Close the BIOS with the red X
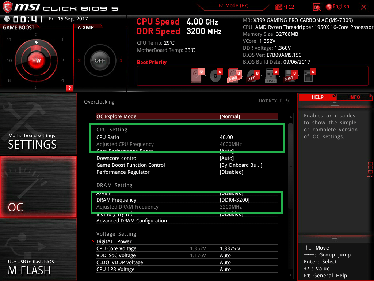The height and width of the screenshot is (281, 374). tap(363, 7)
